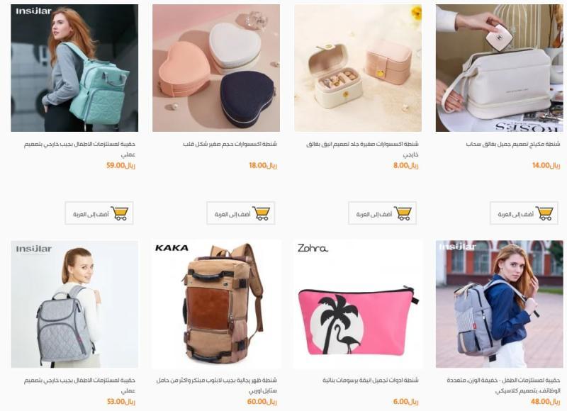Open white zipper makeup bag image

(x=500, y=68)
